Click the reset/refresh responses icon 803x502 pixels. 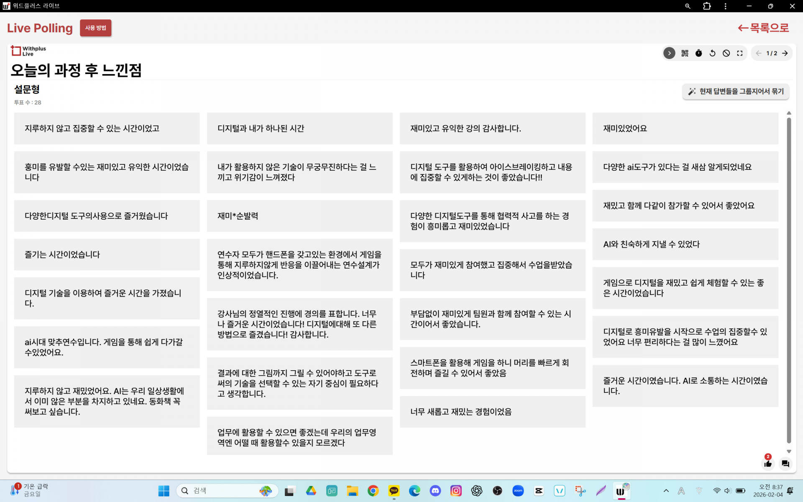712,53
